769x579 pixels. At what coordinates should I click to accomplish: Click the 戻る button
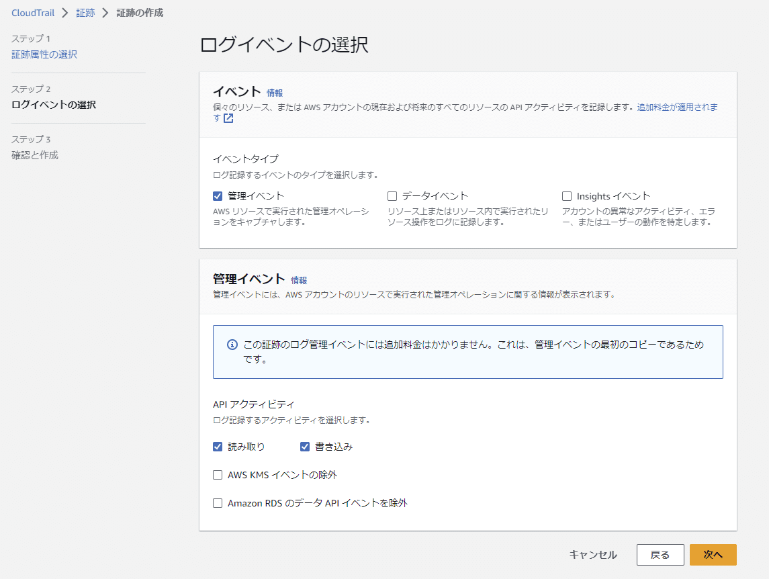point(660,555)
